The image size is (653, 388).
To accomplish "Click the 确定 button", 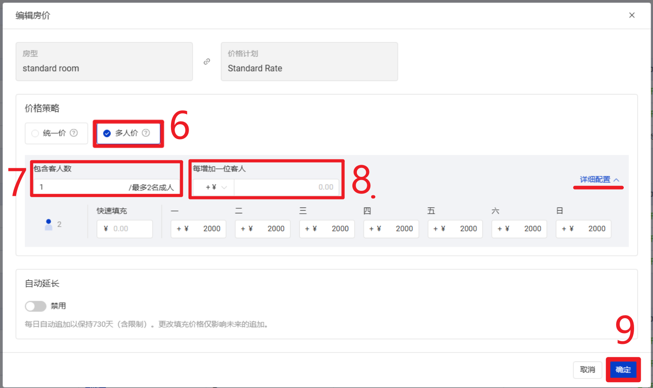I will pyautogui.click(x=623, y=370).
